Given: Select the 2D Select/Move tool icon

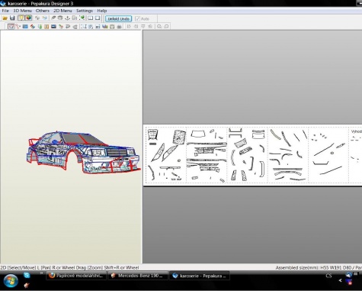Looking at the screenshot, I should pyautogui.click(x=11, y=27).
